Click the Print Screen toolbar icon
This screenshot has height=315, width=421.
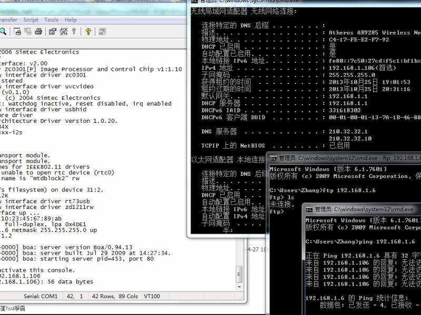click(x=17, y=31)
